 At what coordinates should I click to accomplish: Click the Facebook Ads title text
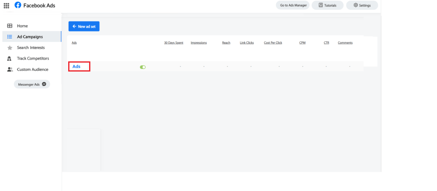click(39, 5)
